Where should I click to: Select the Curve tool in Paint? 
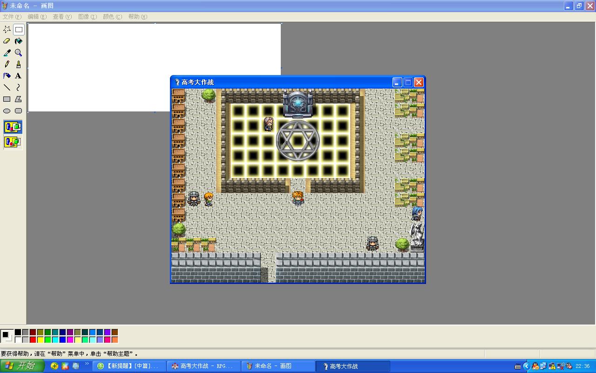19,88
